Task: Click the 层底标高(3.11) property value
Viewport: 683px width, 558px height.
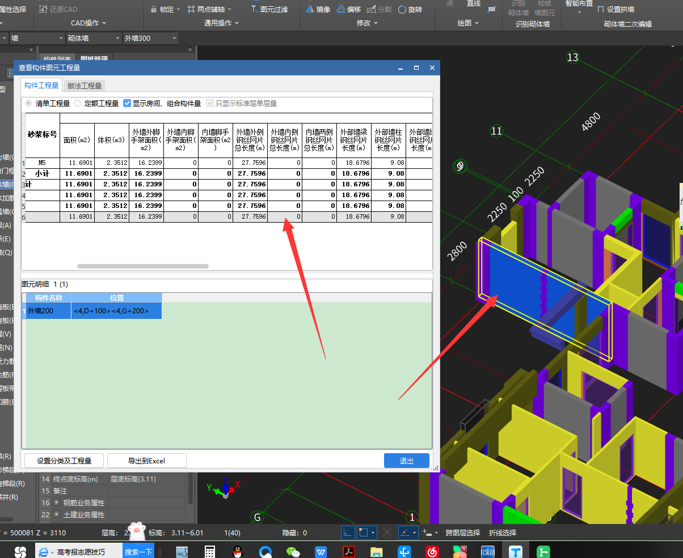Action: pos(133,479)
